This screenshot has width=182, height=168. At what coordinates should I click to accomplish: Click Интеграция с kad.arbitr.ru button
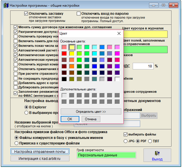click(40, 158)
